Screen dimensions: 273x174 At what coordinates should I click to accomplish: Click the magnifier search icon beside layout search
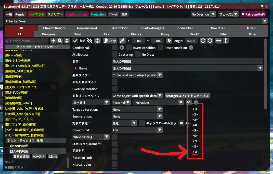[60, 41]
